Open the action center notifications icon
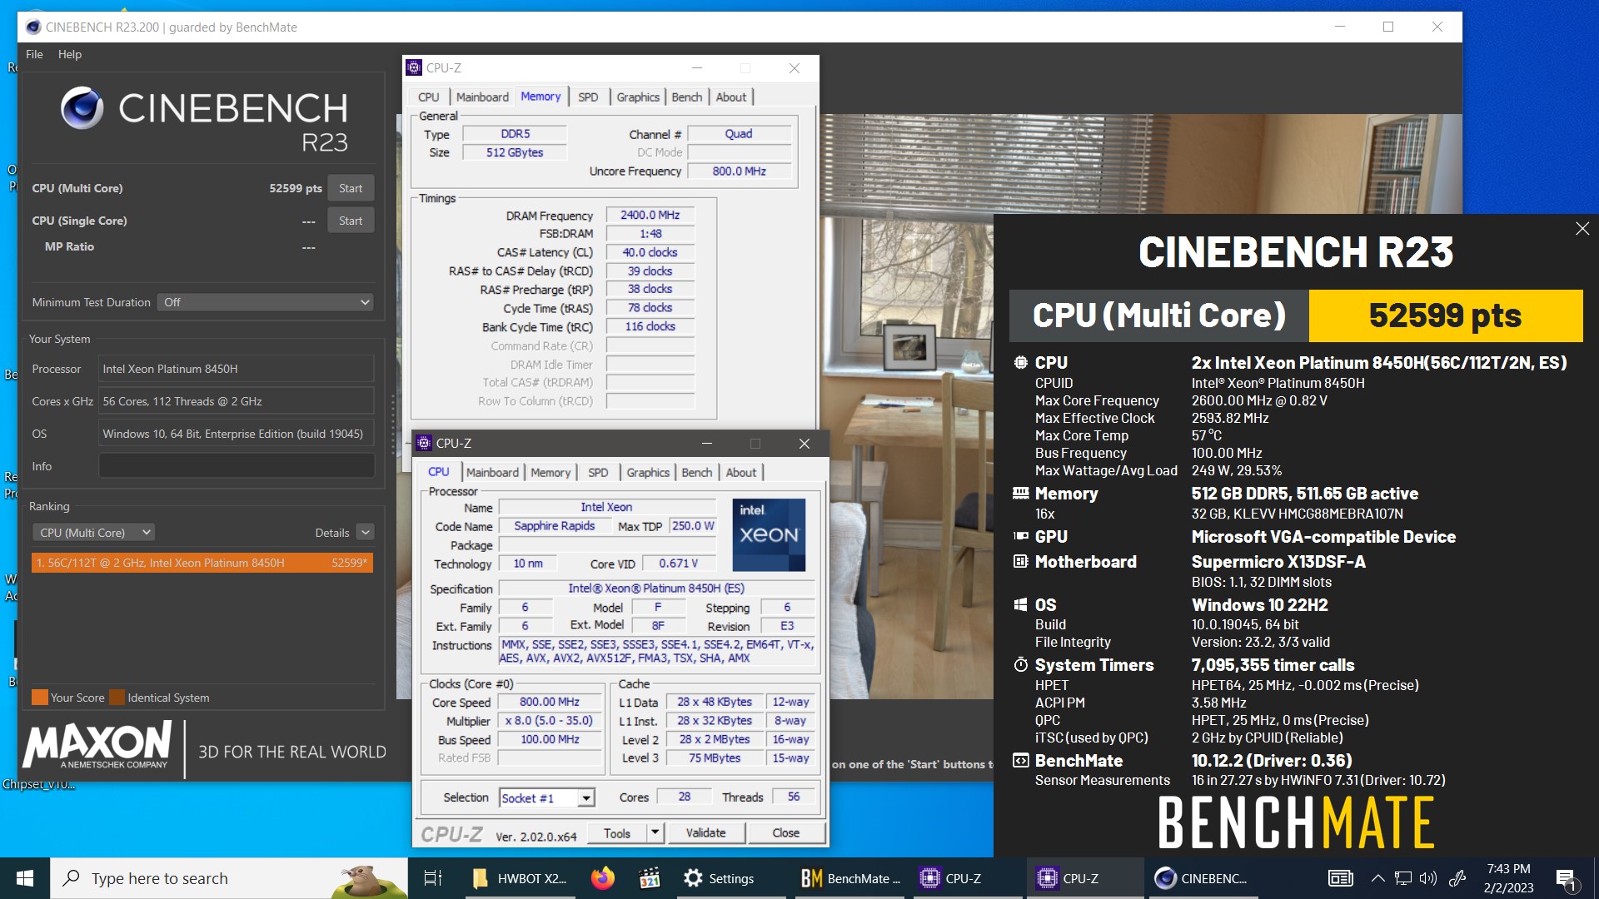 point(1566,878)
